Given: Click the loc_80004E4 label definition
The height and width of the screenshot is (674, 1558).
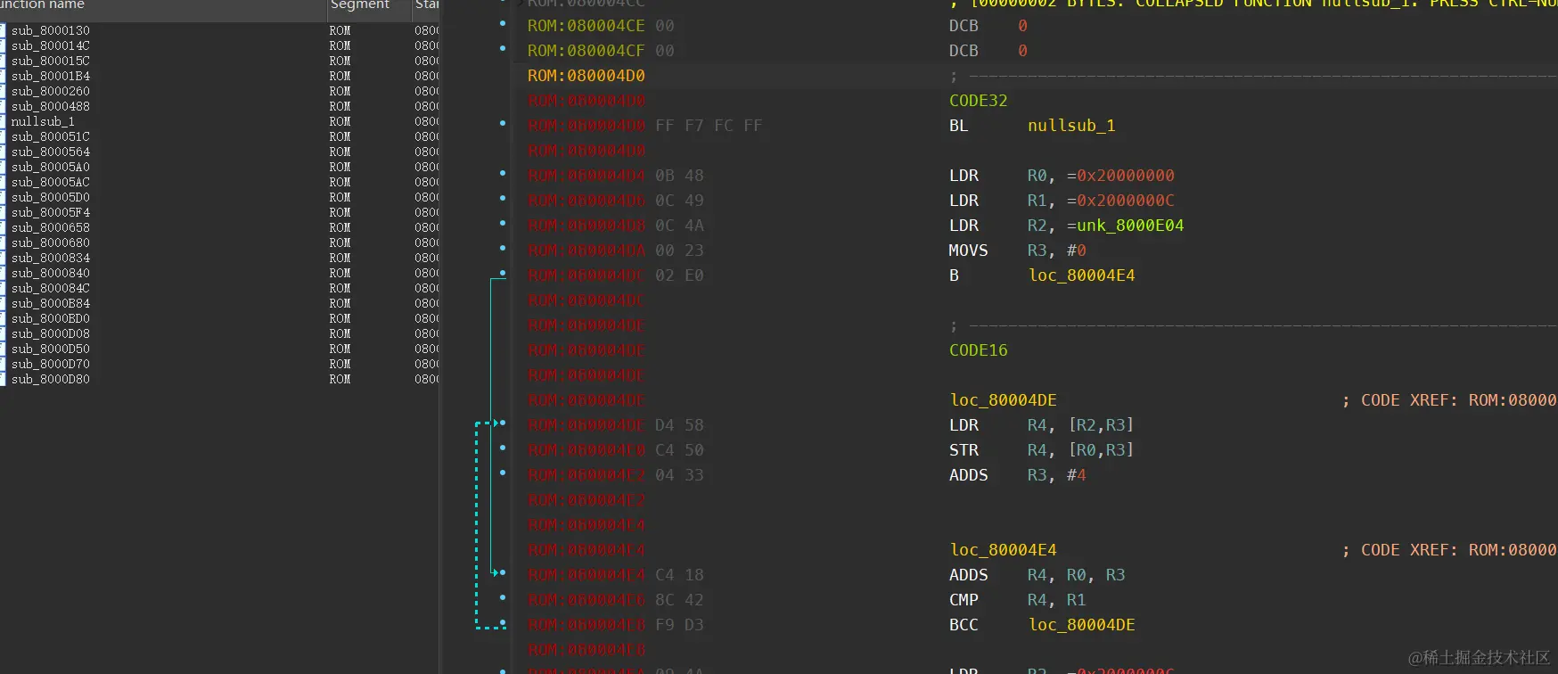Looking at the screenshot, I should [1003, 550].
